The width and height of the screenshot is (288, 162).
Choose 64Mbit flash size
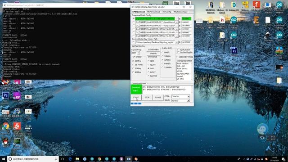pyautogui.click(x=166, y=64)
